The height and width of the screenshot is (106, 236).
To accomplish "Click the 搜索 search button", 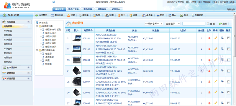I will [x=211, y=24].
